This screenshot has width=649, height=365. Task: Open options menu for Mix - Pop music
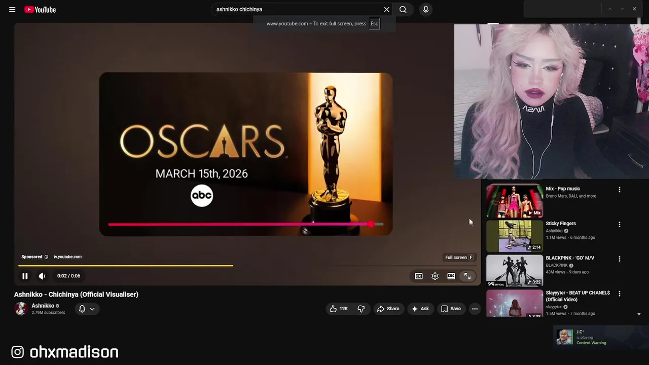(619, 190)
